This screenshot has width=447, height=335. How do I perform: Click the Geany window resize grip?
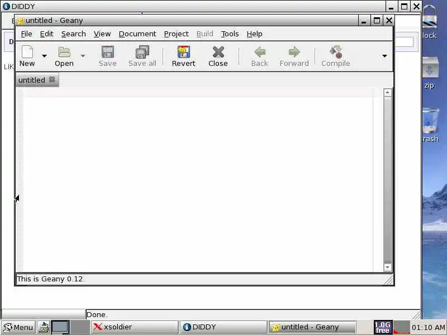point(388,280)
